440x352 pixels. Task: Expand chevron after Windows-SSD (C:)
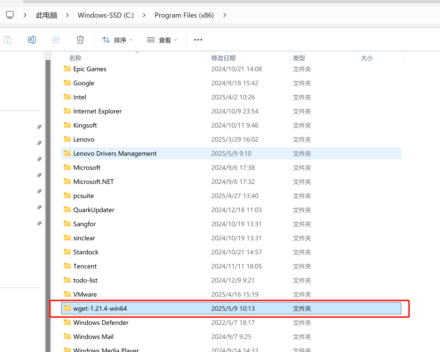tap(144, 15)
